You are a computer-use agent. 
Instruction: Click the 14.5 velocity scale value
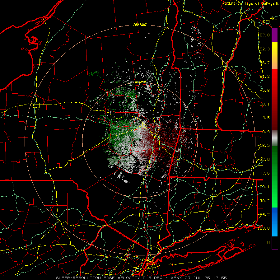265,118
